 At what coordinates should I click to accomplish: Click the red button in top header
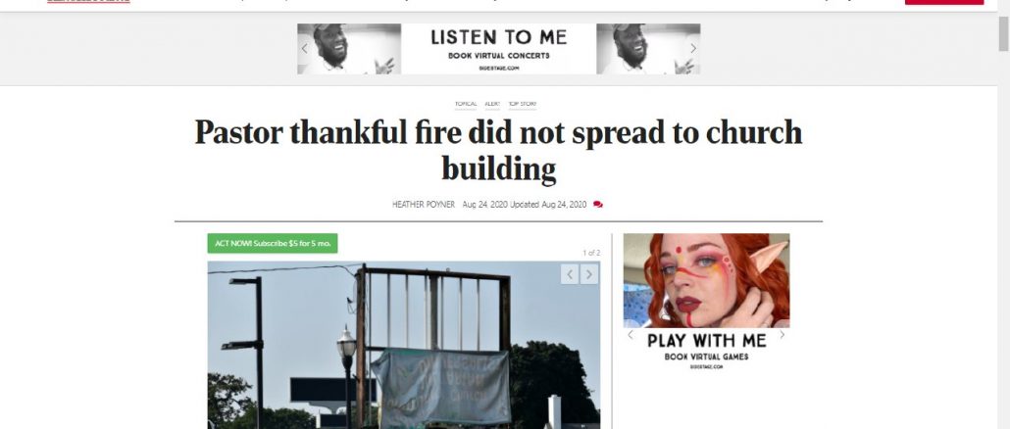click(943, 2)
